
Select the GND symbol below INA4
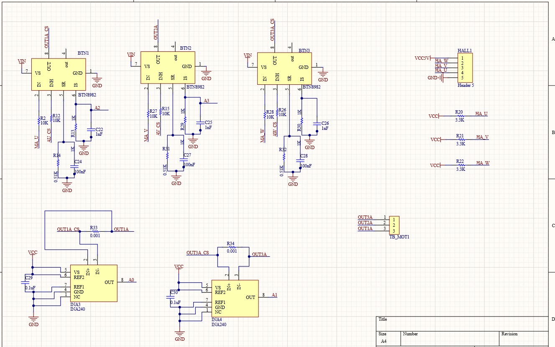pyautogui.click(x=180, y=334)
